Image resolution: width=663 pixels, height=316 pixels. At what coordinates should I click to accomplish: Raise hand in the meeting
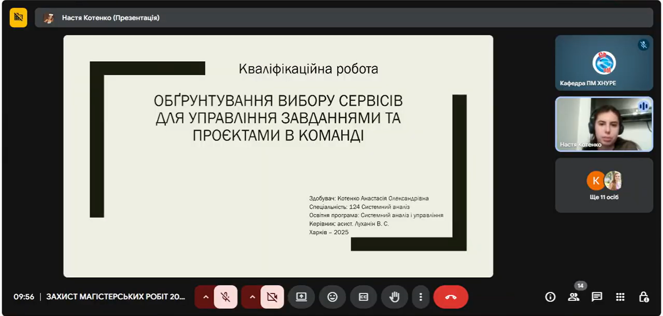tap(394, 297)
